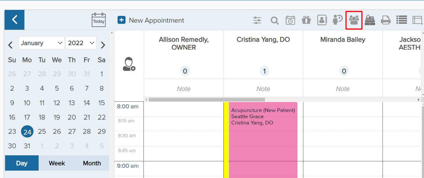
Task: Click the filter sliders icon in toolbar
Action: click(257, 20)
